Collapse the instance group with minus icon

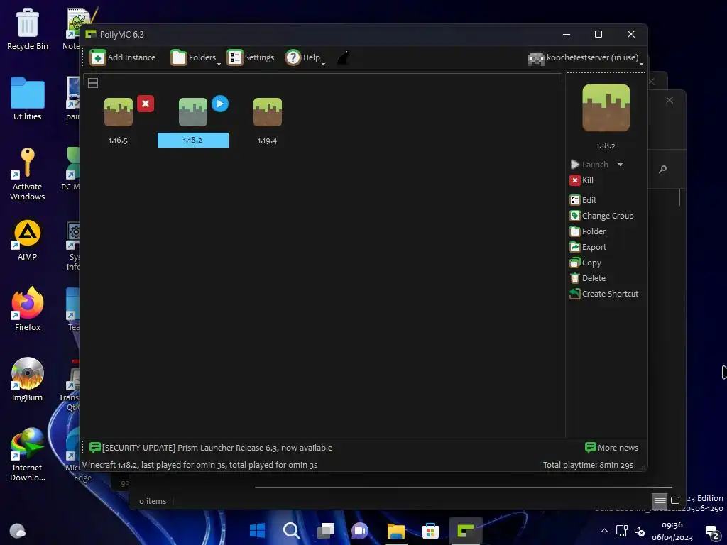(x=93, y=83)
